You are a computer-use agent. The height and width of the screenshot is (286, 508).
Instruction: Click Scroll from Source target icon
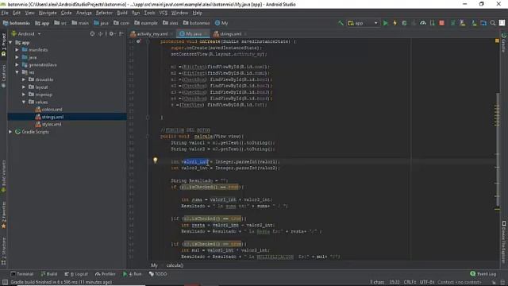[x=92, y=33]
